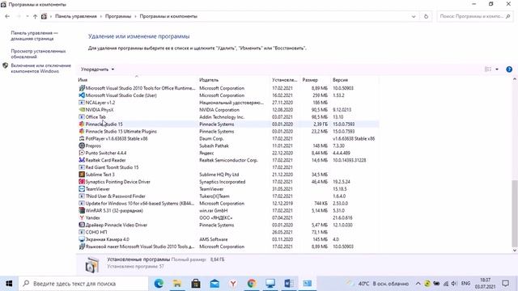Select the Pinnacle Studio 15 program icon

[x=82, y=124]
